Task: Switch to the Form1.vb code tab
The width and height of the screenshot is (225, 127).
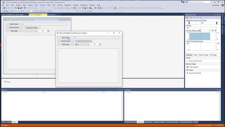Action: [51, 15]
